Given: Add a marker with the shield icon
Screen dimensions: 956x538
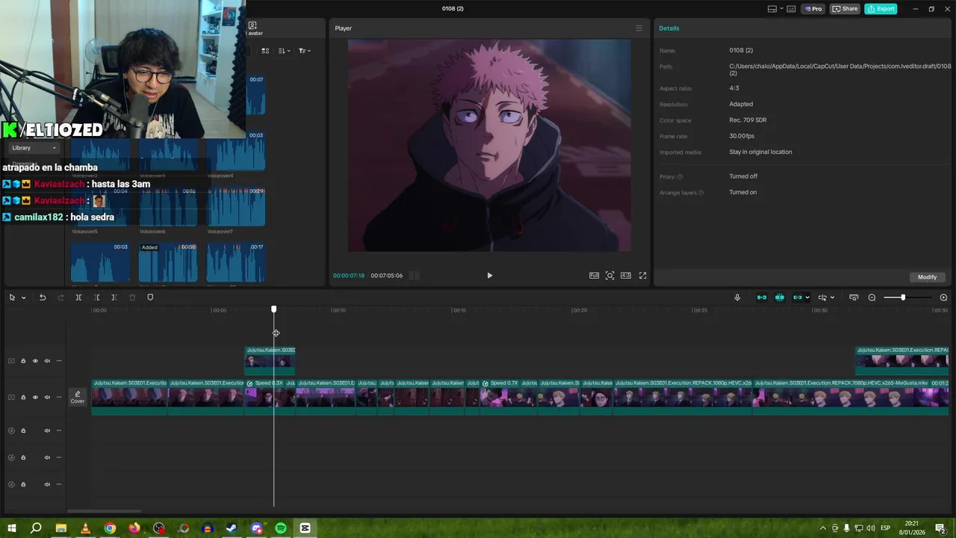Looking at the screenshot, I should click(150, 297).
